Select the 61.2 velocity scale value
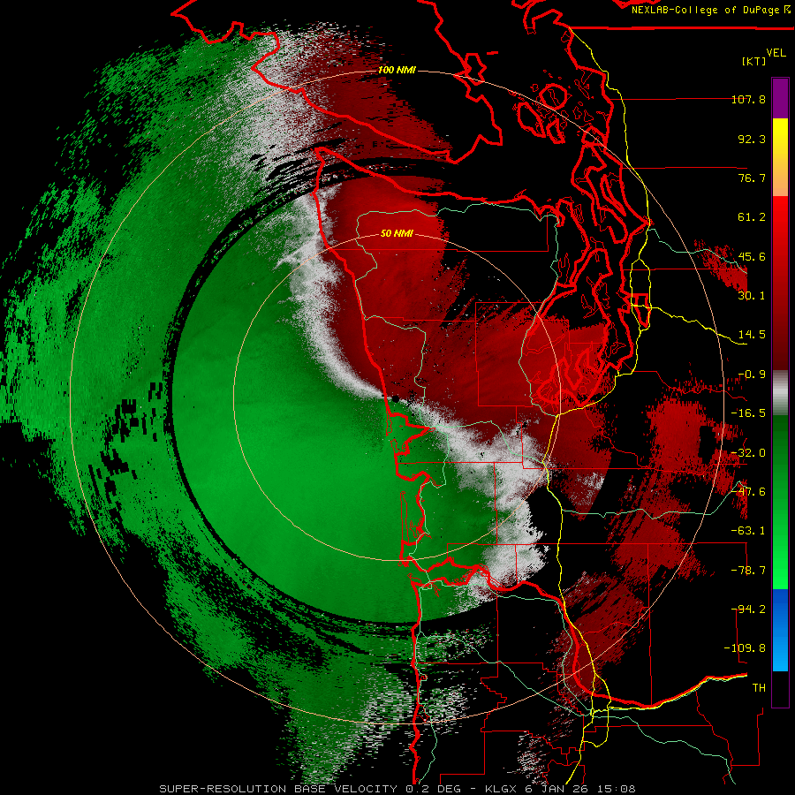The width and height of the screenshot is (795, 795). [x=752, y=217]
